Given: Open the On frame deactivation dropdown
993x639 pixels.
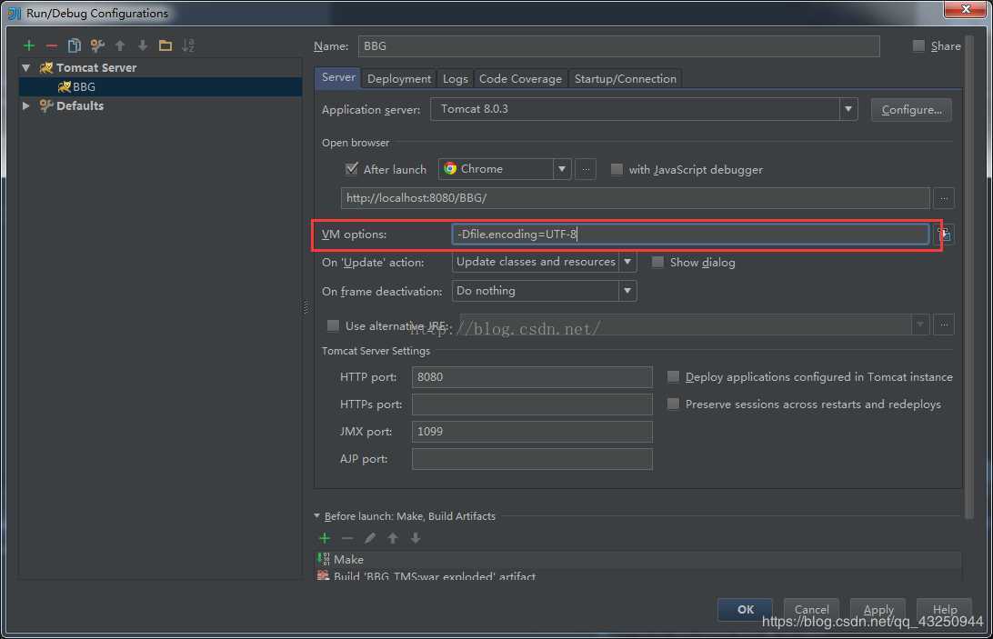Looking at the screenshot, I should (x=627, y=291).
